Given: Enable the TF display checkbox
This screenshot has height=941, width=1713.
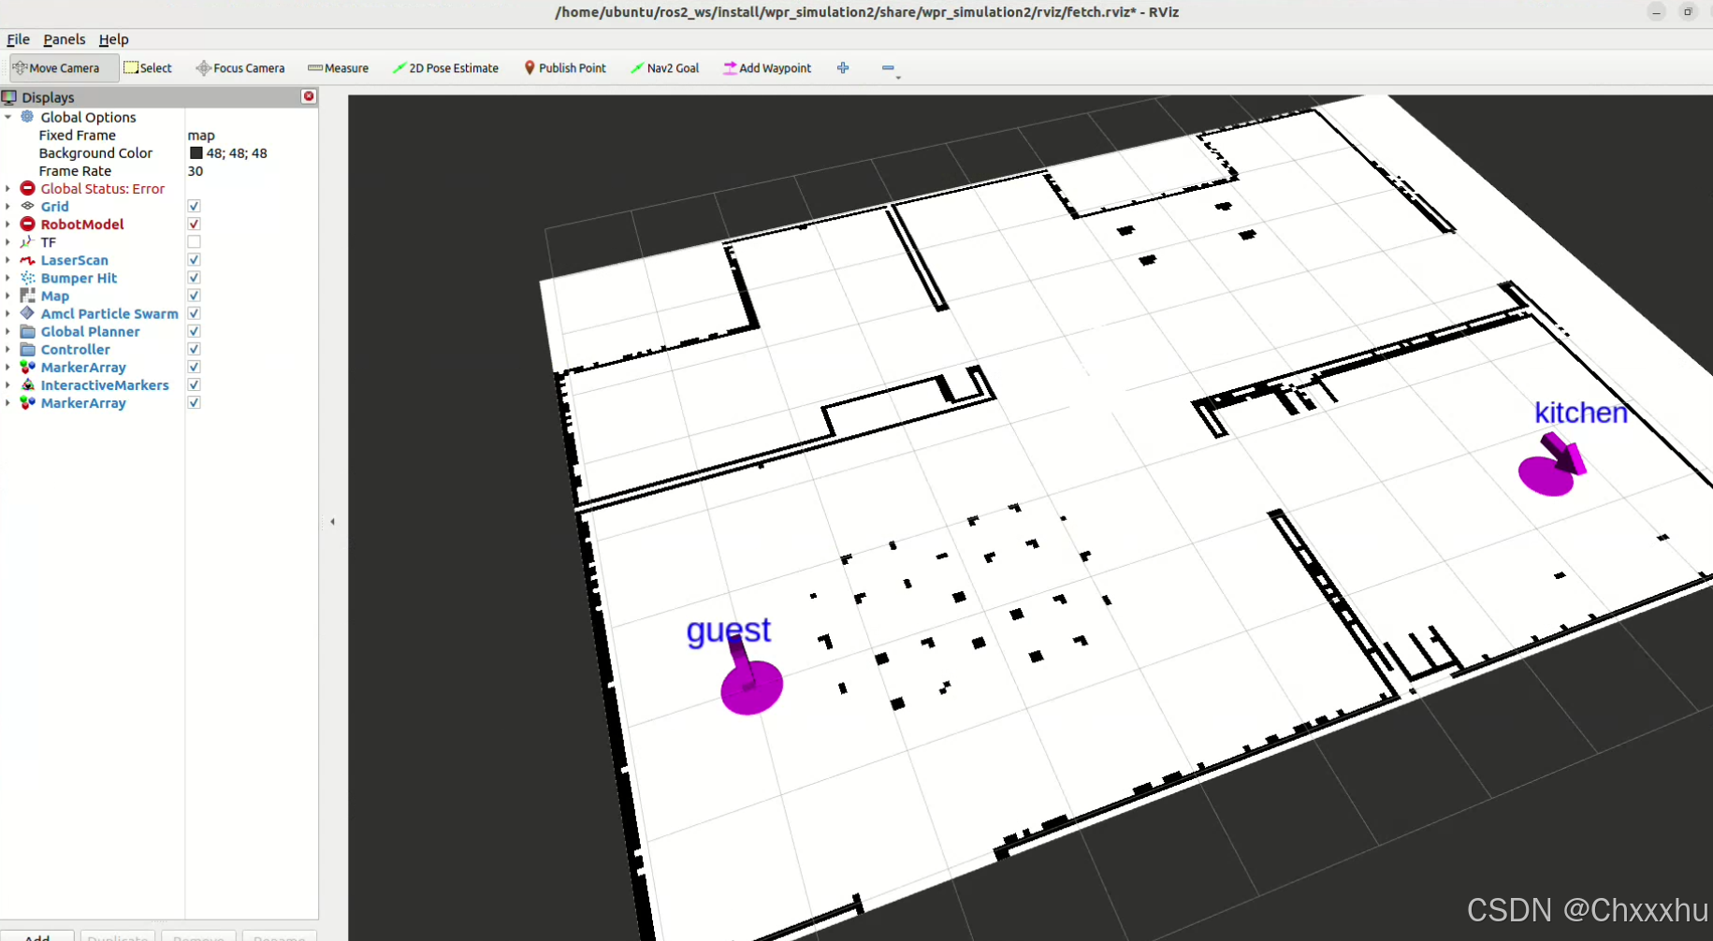Looking at the screenshot, I should click(x=194, y=241).
